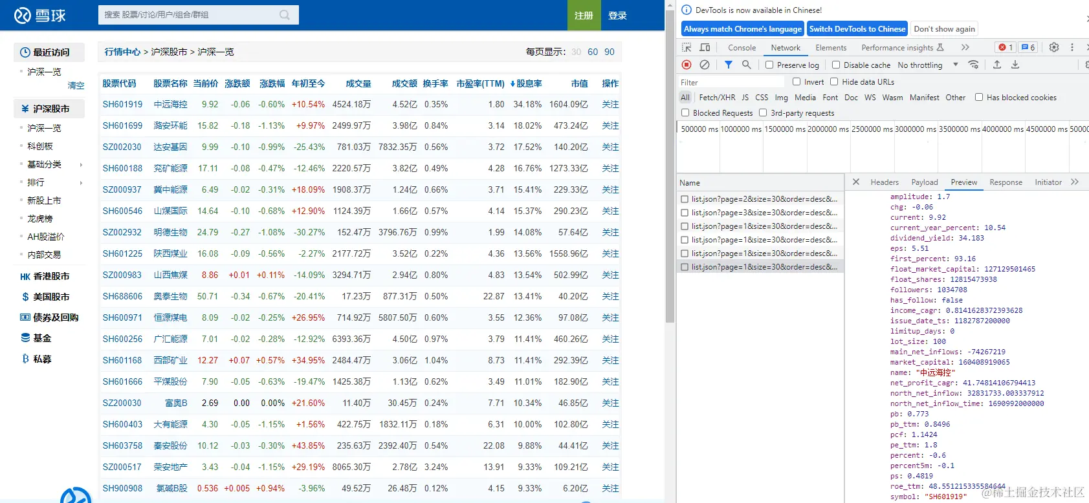The image size is (1089, 503).
Task: Open the Payload tab
Action: (x=925, y=182)
